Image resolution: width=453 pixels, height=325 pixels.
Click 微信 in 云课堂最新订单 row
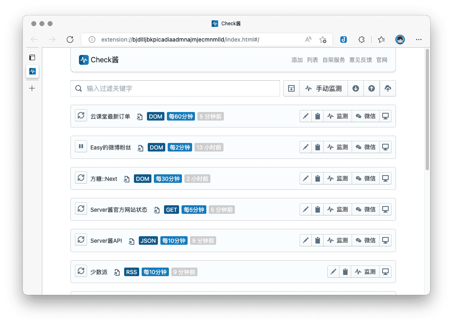pos(365,116)
